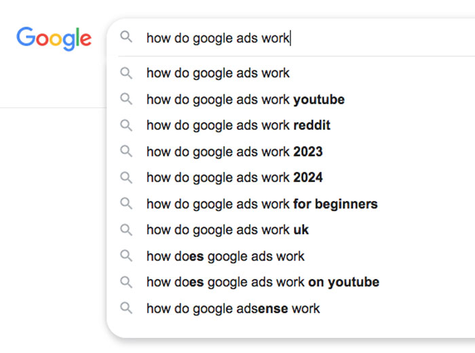The height and width of the screenshot is (353, 475).
Task: Click the magnifier icon beside "for beginners" suggestion
Action: [126, 204]
